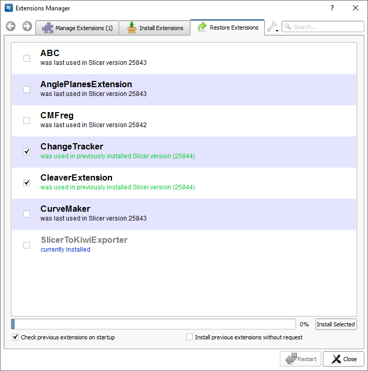This screenshot has height=371, width=368.
Task: Deselect the CleaverExtension checkbox
Action: pyautogui.click(x=26, y=183)
